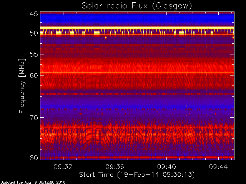This screenshot has height=184, width=246.
Task: Click the bright horizontal line just above 60 MHz
Action: point(137,72)
